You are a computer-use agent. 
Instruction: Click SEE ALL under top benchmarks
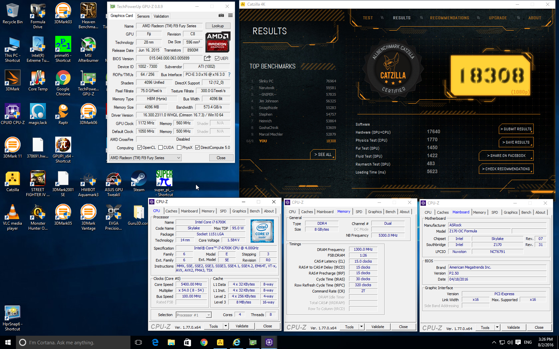(x=323, y=155)
